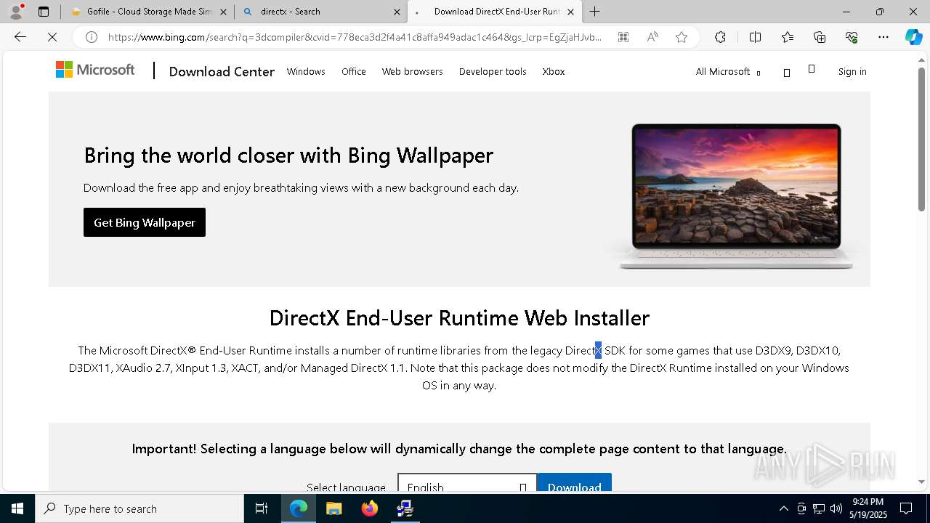The image size is (930, 523).
Task: Open Edge Settings and more menu
Action: tap(883, 37)
